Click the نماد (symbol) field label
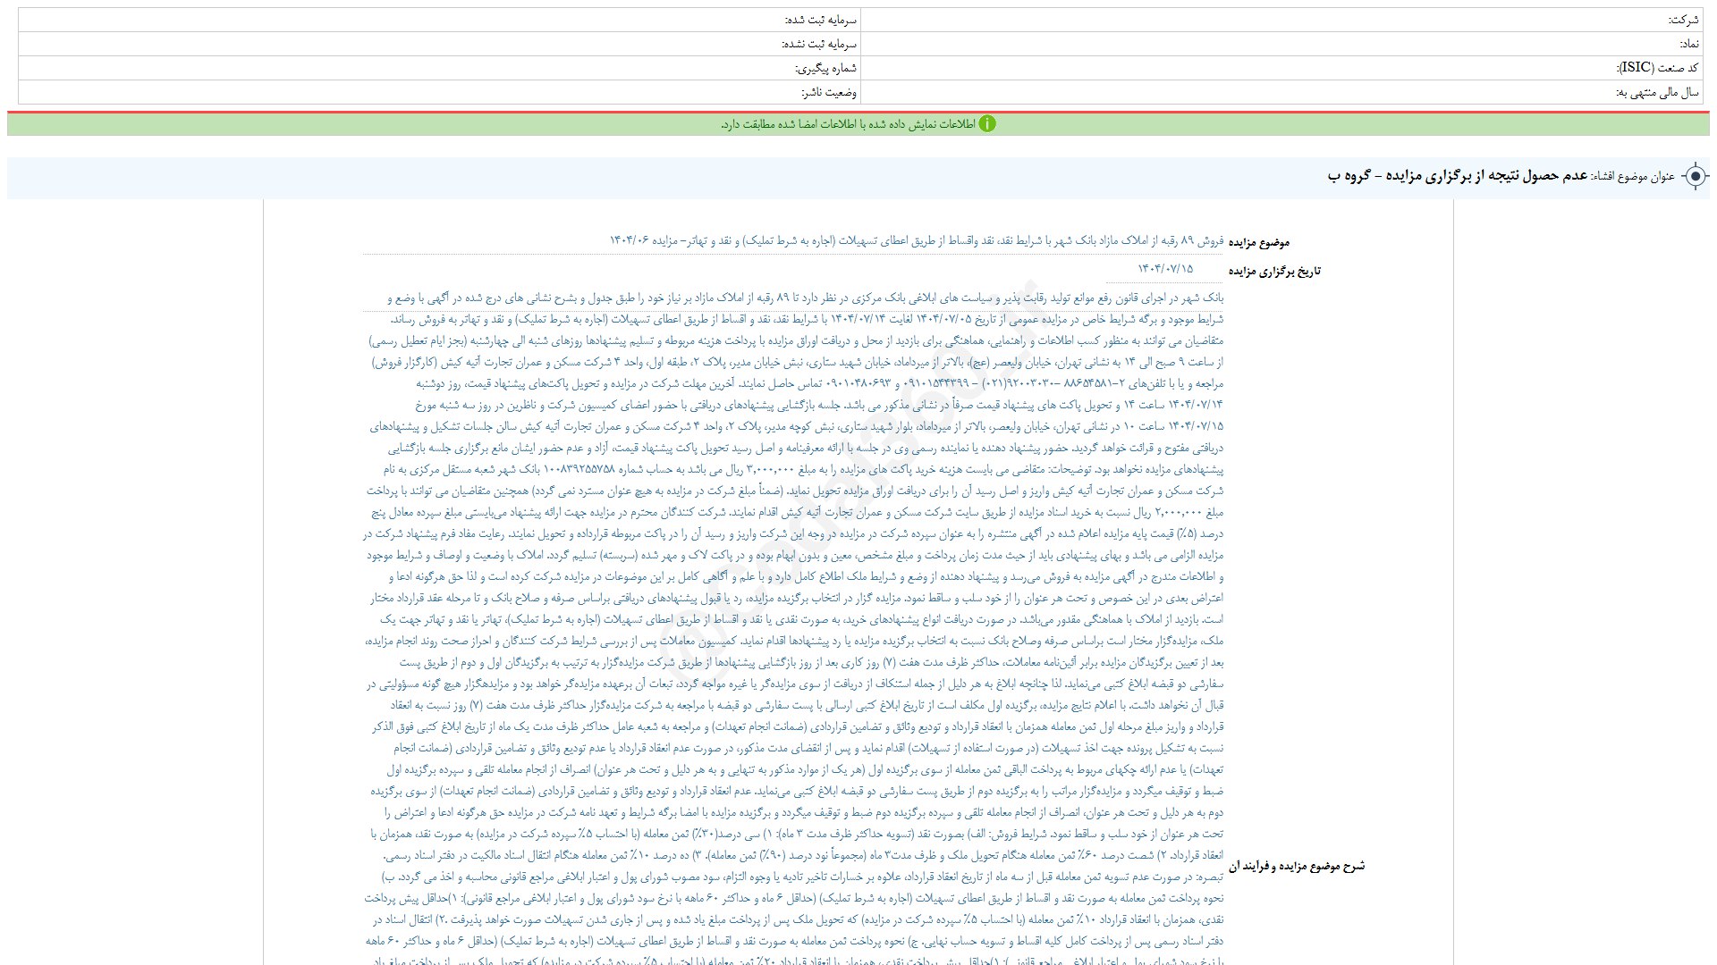 tap(1688, 44)
